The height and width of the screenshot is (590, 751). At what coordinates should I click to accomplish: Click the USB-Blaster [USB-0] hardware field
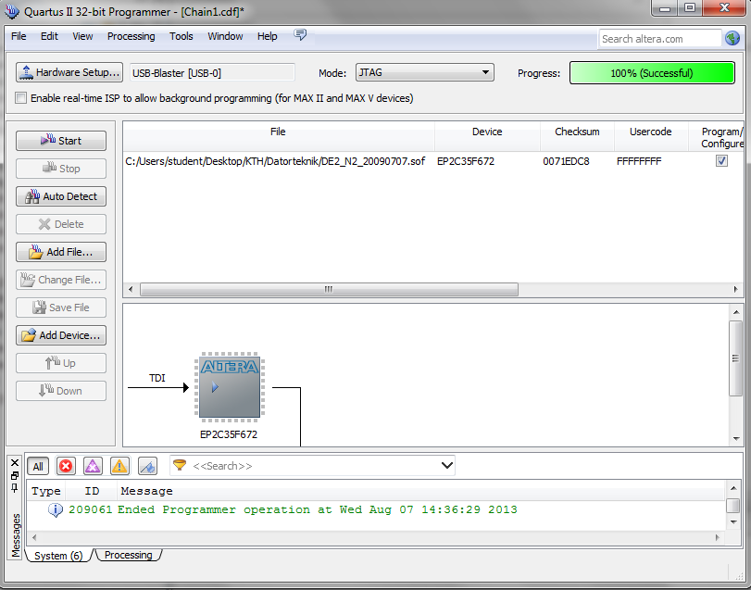(x=212, y=73)
